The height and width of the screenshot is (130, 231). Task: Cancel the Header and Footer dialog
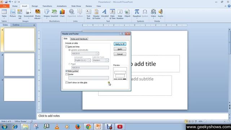coord(120,54)
